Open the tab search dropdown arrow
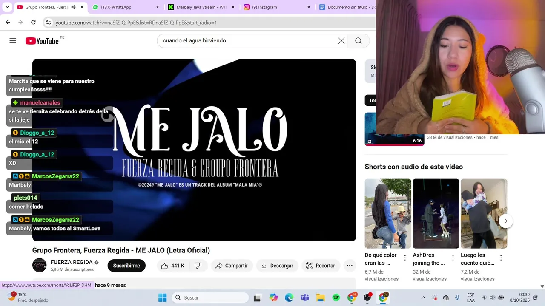Screen dimensions: 545x306 point(7,7)
